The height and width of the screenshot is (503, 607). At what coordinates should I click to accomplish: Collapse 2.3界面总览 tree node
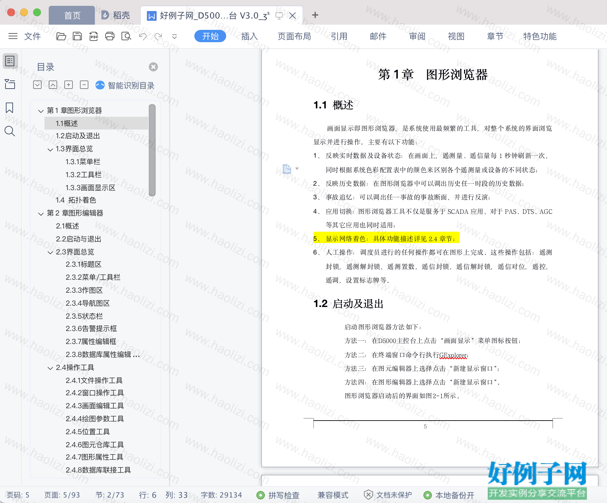point(50,252)
